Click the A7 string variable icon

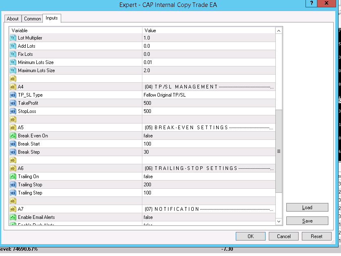(x=13, y=209)
